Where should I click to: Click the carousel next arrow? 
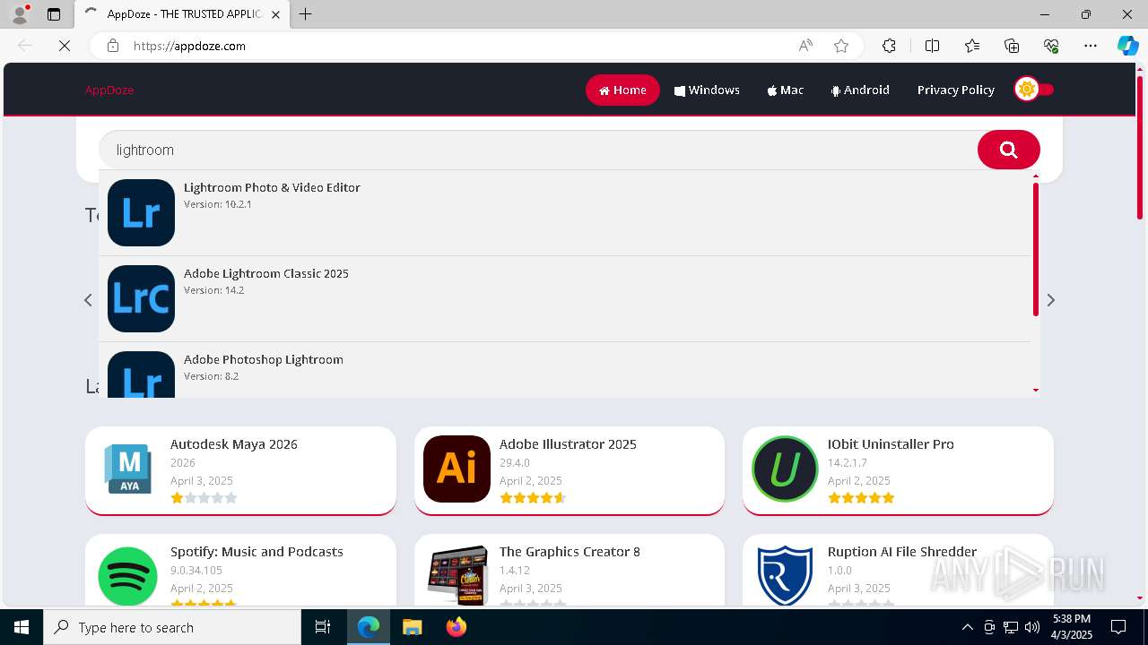point(1050,300)
